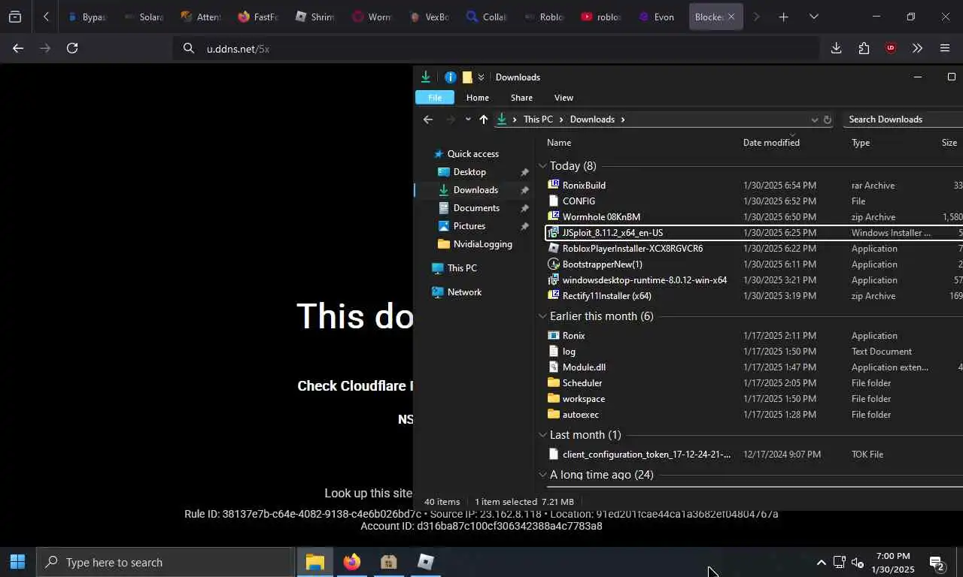Show more toolbar items chevron in browser
This screenshot has width=963, height=577.
[x=917, y=48]
